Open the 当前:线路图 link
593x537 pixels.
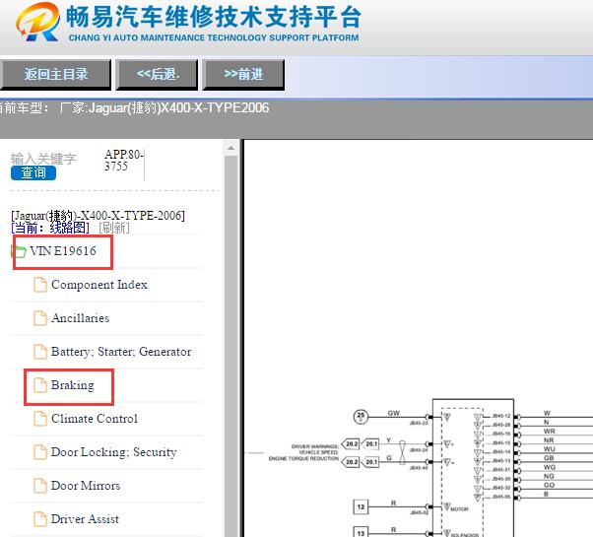click(50, 228)
